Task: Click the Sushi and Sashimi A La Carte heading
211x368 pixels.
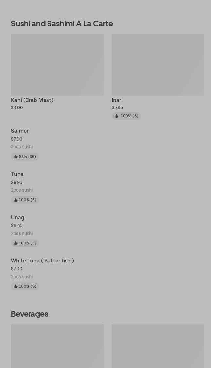Action: tap(62, 24)
